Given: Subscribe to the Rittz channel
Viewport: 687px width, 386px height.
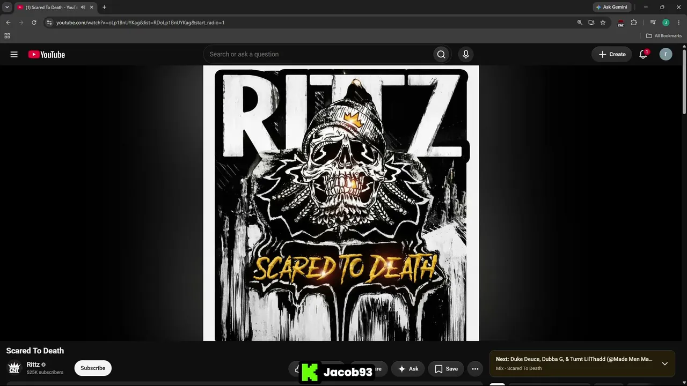Looking at the screenshot, I should 93,368.
